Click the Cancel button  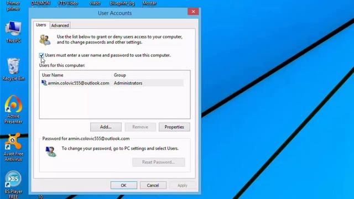tap(153, 185)
